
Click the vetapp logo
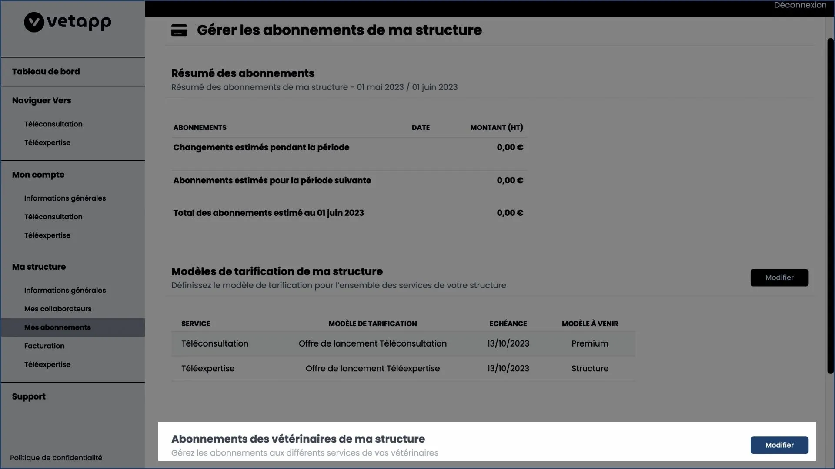(x=67, y=22)
